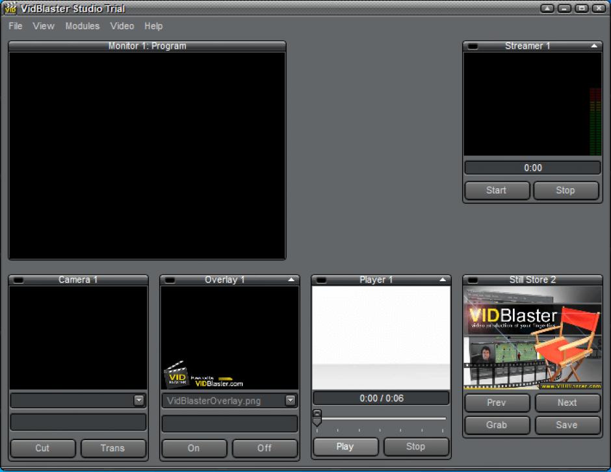Screen dimensions: 611x472
Task: Click the Streamer 1 audio level meter
Action: pyautogui.click(x=595, y=121)
